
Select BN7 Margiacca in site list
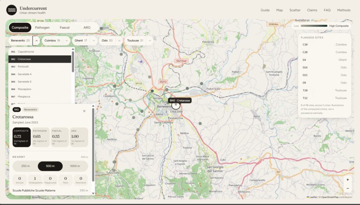40,97
